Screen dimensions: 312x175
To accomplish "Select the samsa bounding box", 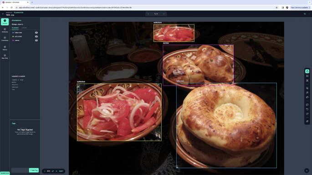I will pyautogui.click(x=198, y=65).
